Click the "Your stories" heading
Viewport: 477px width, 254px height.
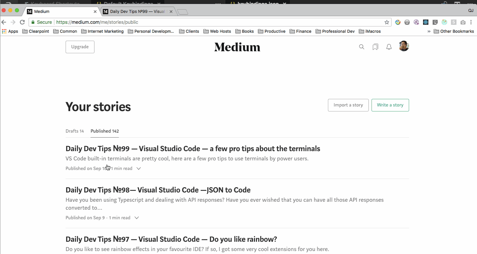(x=98, y=107)
